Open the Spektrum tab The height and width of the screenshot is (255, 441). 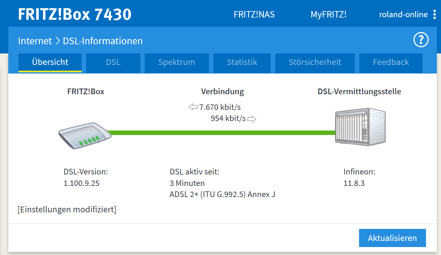(x=177, y=62)
